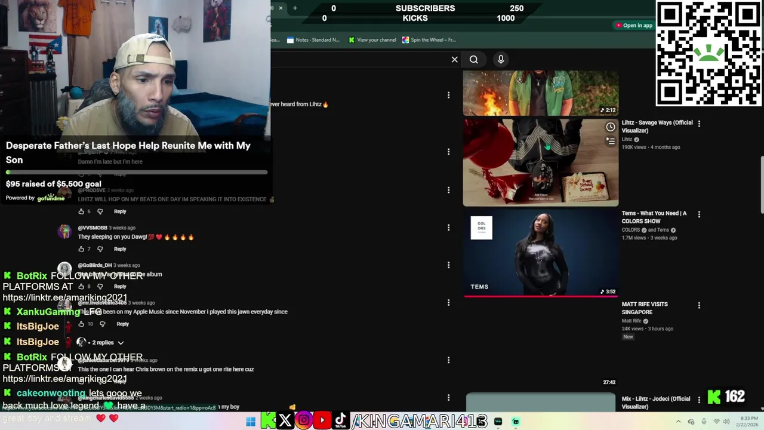
Task: Open the Savage Ways video thumbnail
Action: (x=541, y=162)
